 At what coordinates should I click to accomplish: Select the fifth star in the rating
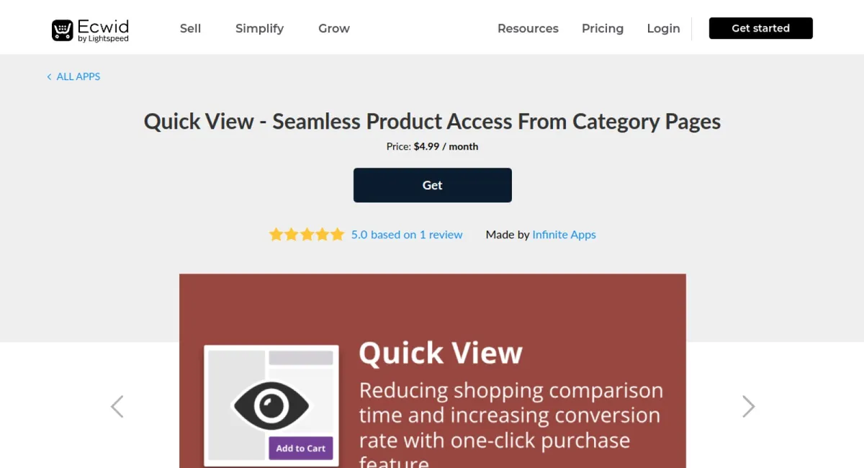tap(337, 234)
